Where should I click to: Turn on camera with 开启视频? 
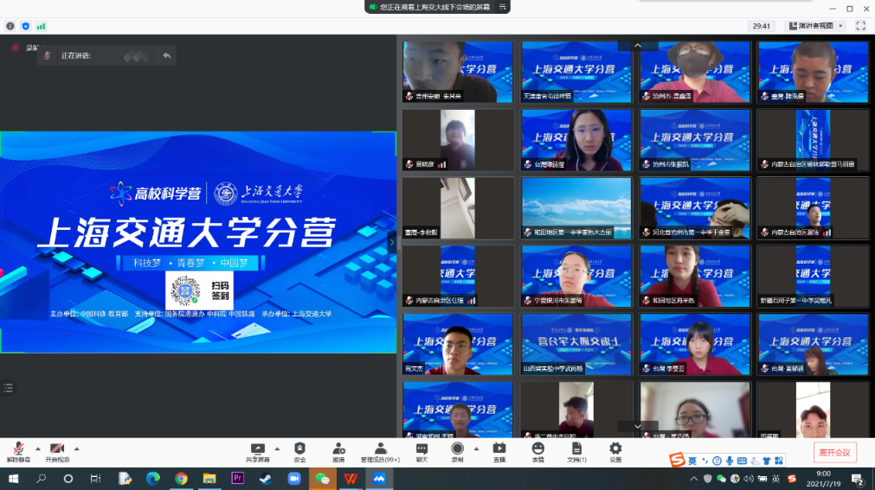(57, 452)
